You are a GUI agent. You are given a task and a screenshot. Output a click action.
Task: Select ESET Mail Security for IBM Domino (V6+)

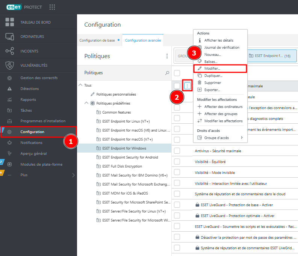pyautogui.click(x=135, y=175)
